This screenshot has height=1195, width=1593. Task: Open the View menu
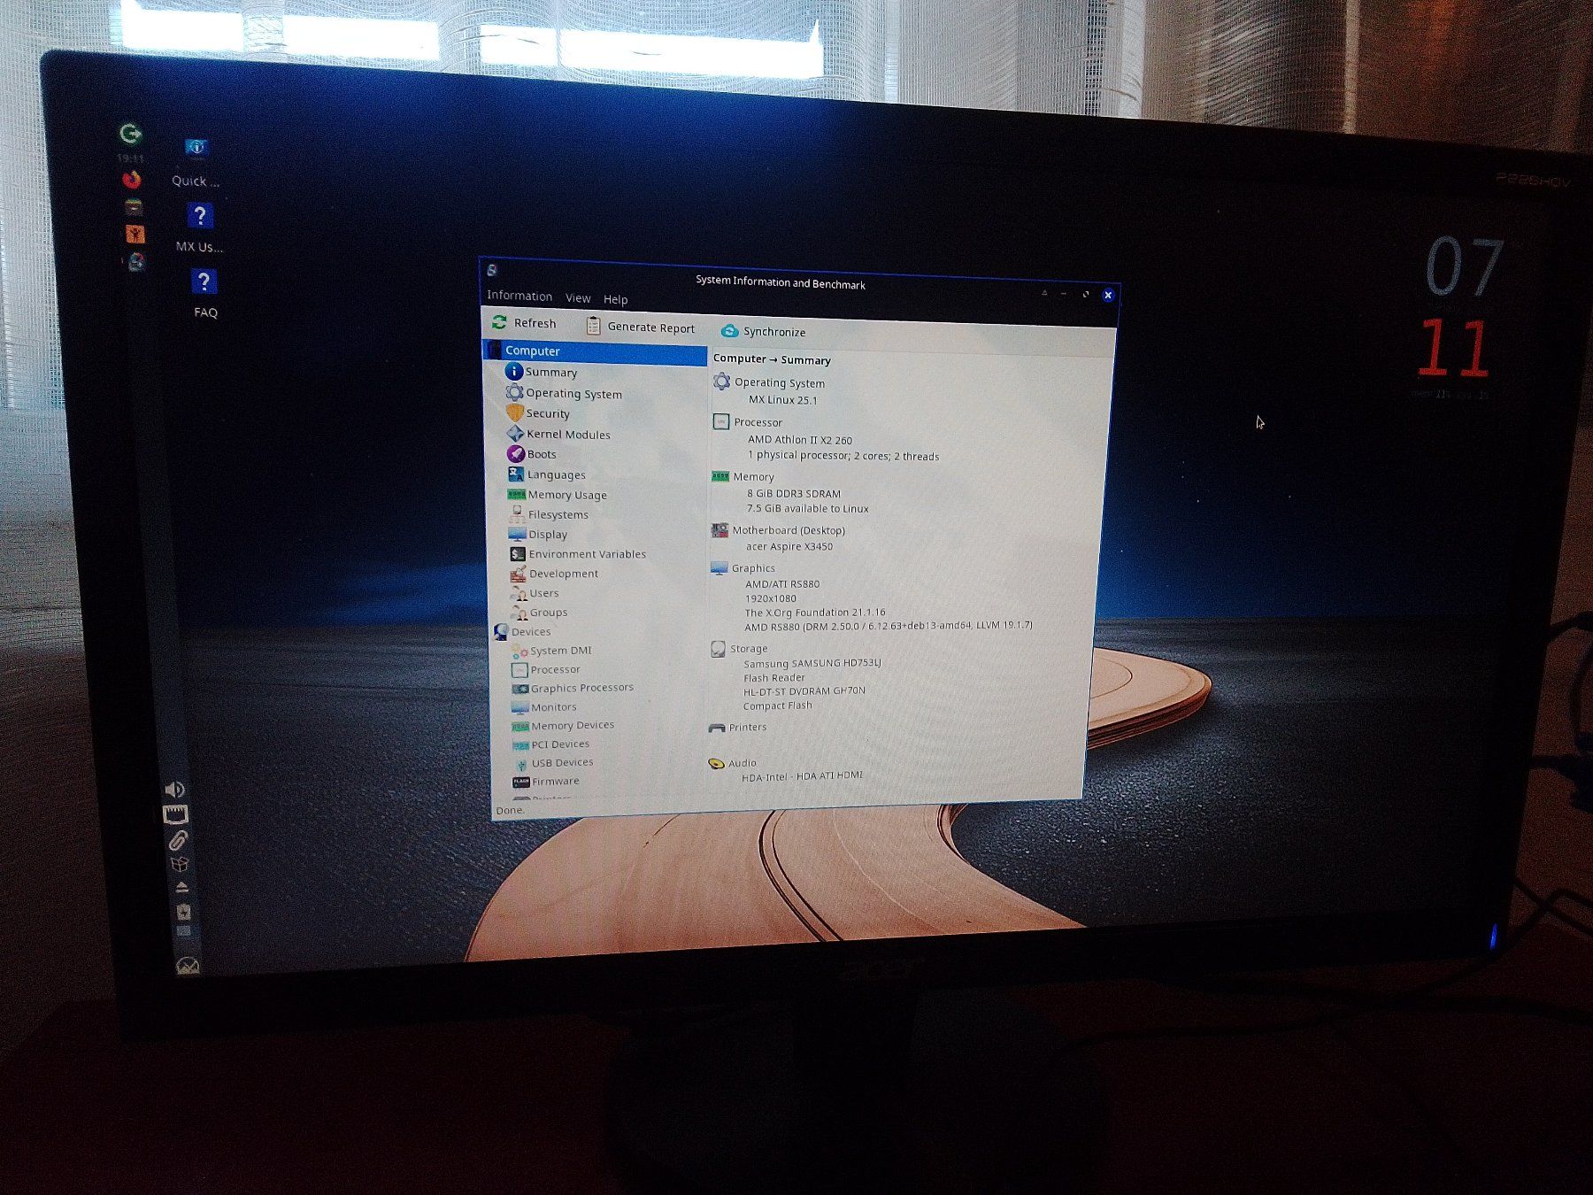coord(578,298)
